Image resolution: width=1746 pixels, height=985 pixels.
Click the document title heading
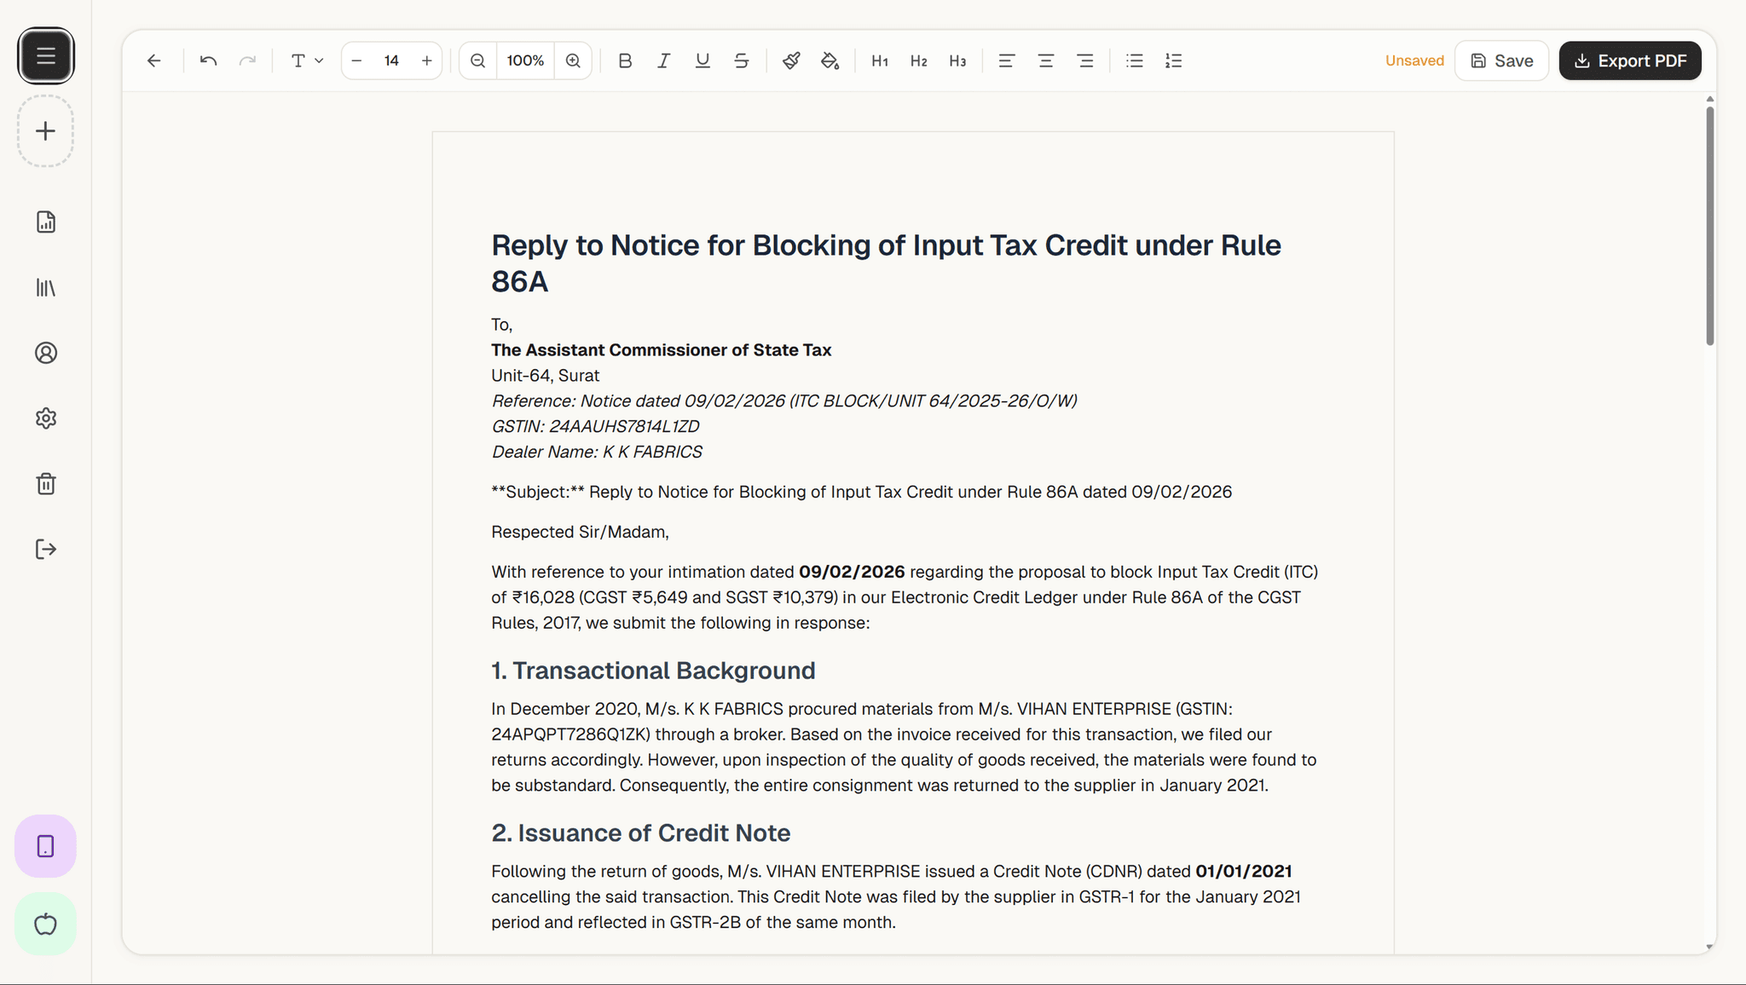pyautogui.click(x=886, y=263)
